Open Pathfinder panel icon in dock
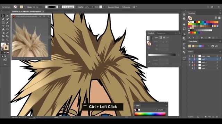This screenshot has height=124, width=222. click(184, 52)
